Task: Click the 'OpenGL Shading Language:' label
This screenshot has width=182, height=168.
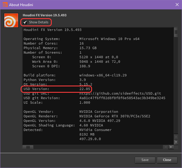Action: 49,125
